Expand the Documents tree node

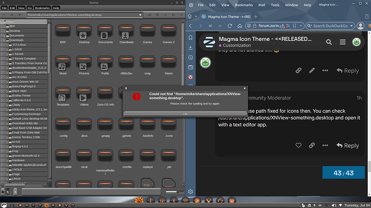(4, 35)
